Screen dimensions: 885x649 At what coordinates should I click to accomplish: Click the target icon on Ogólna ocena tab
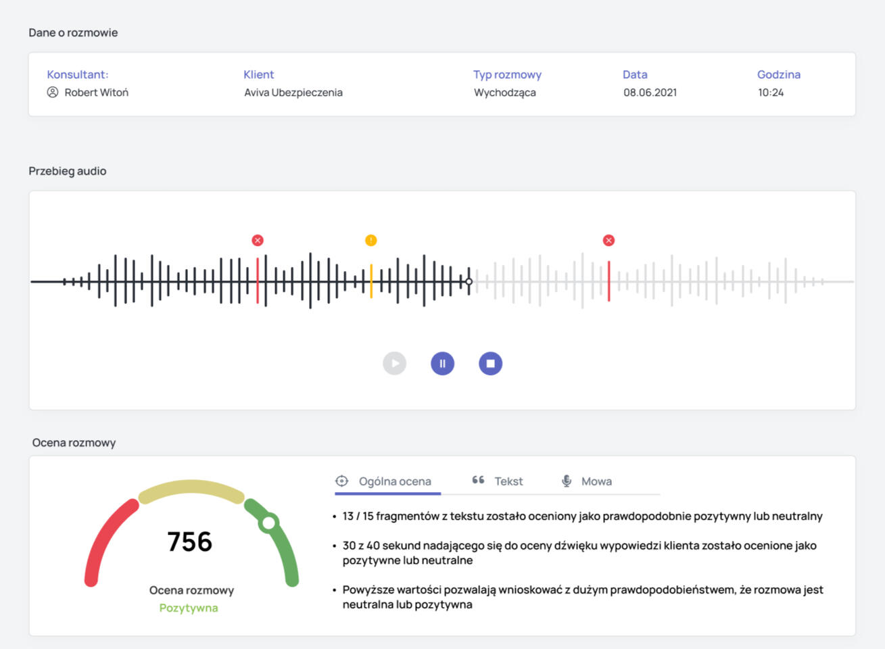point(342,481)
